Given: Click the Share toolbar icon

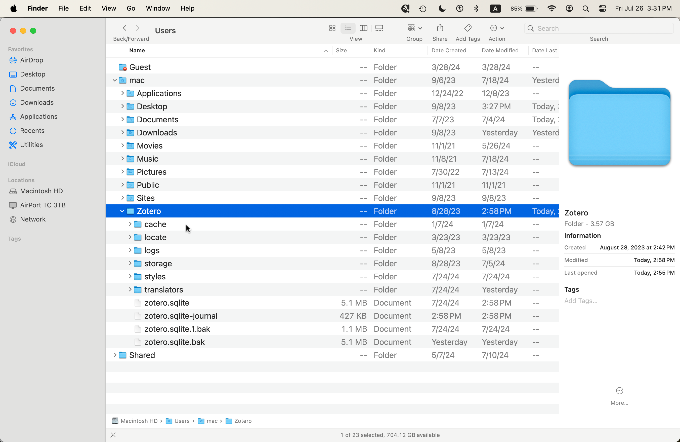Looking at the screenshot, I should (x=440, y=28).
